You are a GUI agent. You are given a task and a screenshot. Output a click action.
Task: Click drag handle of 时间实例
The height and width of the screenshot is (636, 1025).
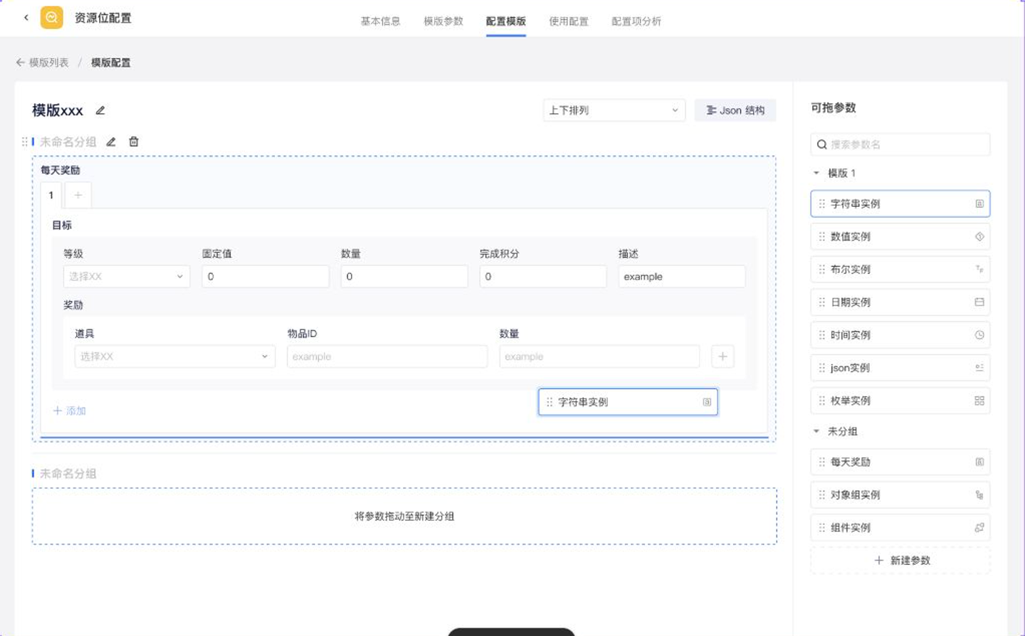[x=822, y=335]
